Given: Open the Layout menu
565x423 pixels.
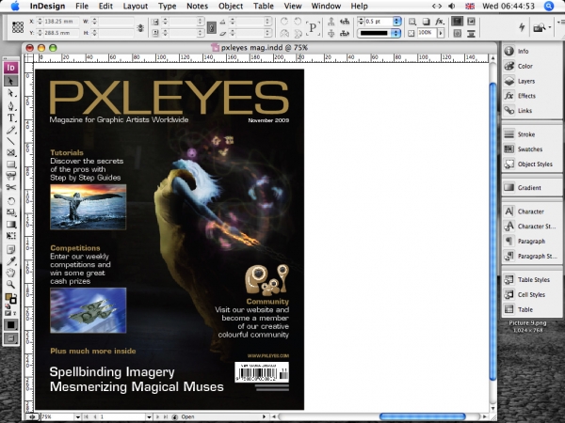Looking at the screenshot, I should click(x=135, y=7).
